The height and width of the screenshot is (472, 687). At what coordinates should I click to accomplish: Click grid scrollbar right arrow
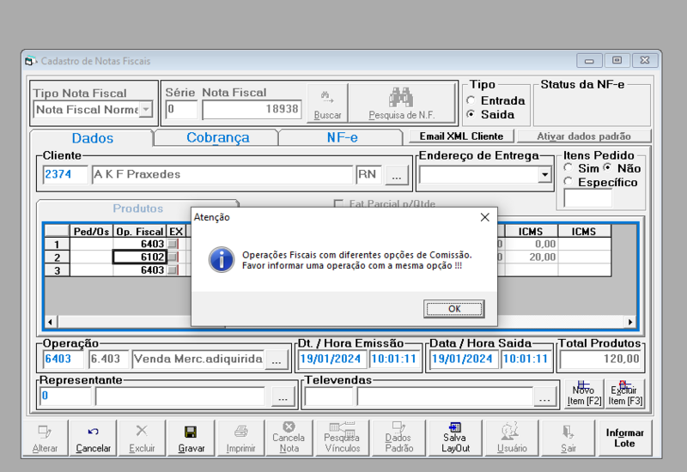[630, 323]
